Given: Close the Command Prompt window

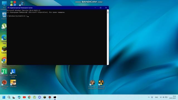Looking at the screenshot, I should coord(106,8).
